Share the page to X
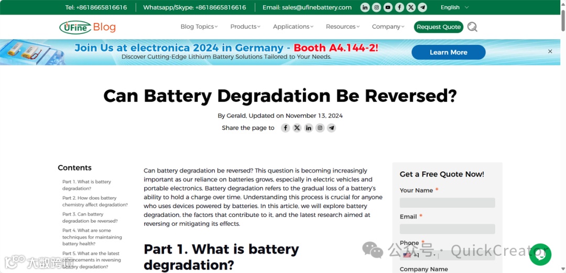The width and height of the screenshot is (566, 273). [x=297, y=128]
